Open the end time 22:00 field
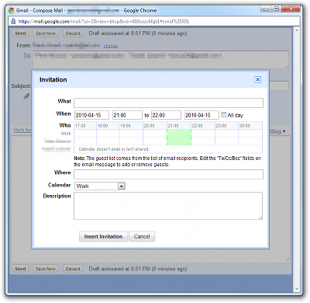310x303 pixels. point(166,115)
